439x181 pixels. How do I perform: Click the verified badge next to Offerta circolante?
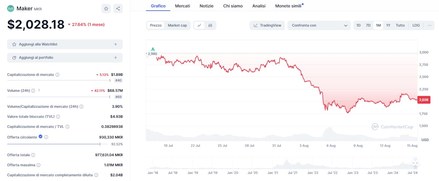41,137
